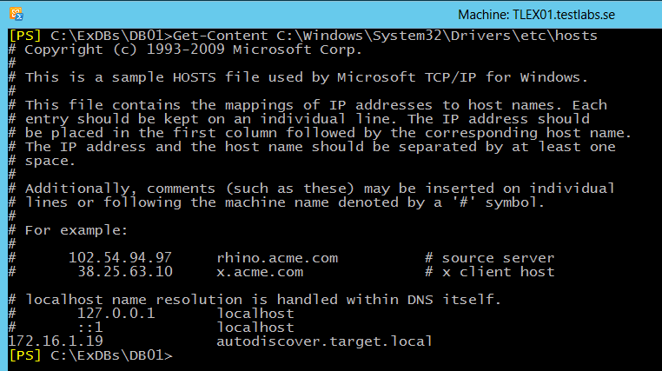The height and width of the screenshot is (371, 662).
Task: Click the window title 'Machine: TLEX01.testlabs.se'
Action: coord(536,15)
